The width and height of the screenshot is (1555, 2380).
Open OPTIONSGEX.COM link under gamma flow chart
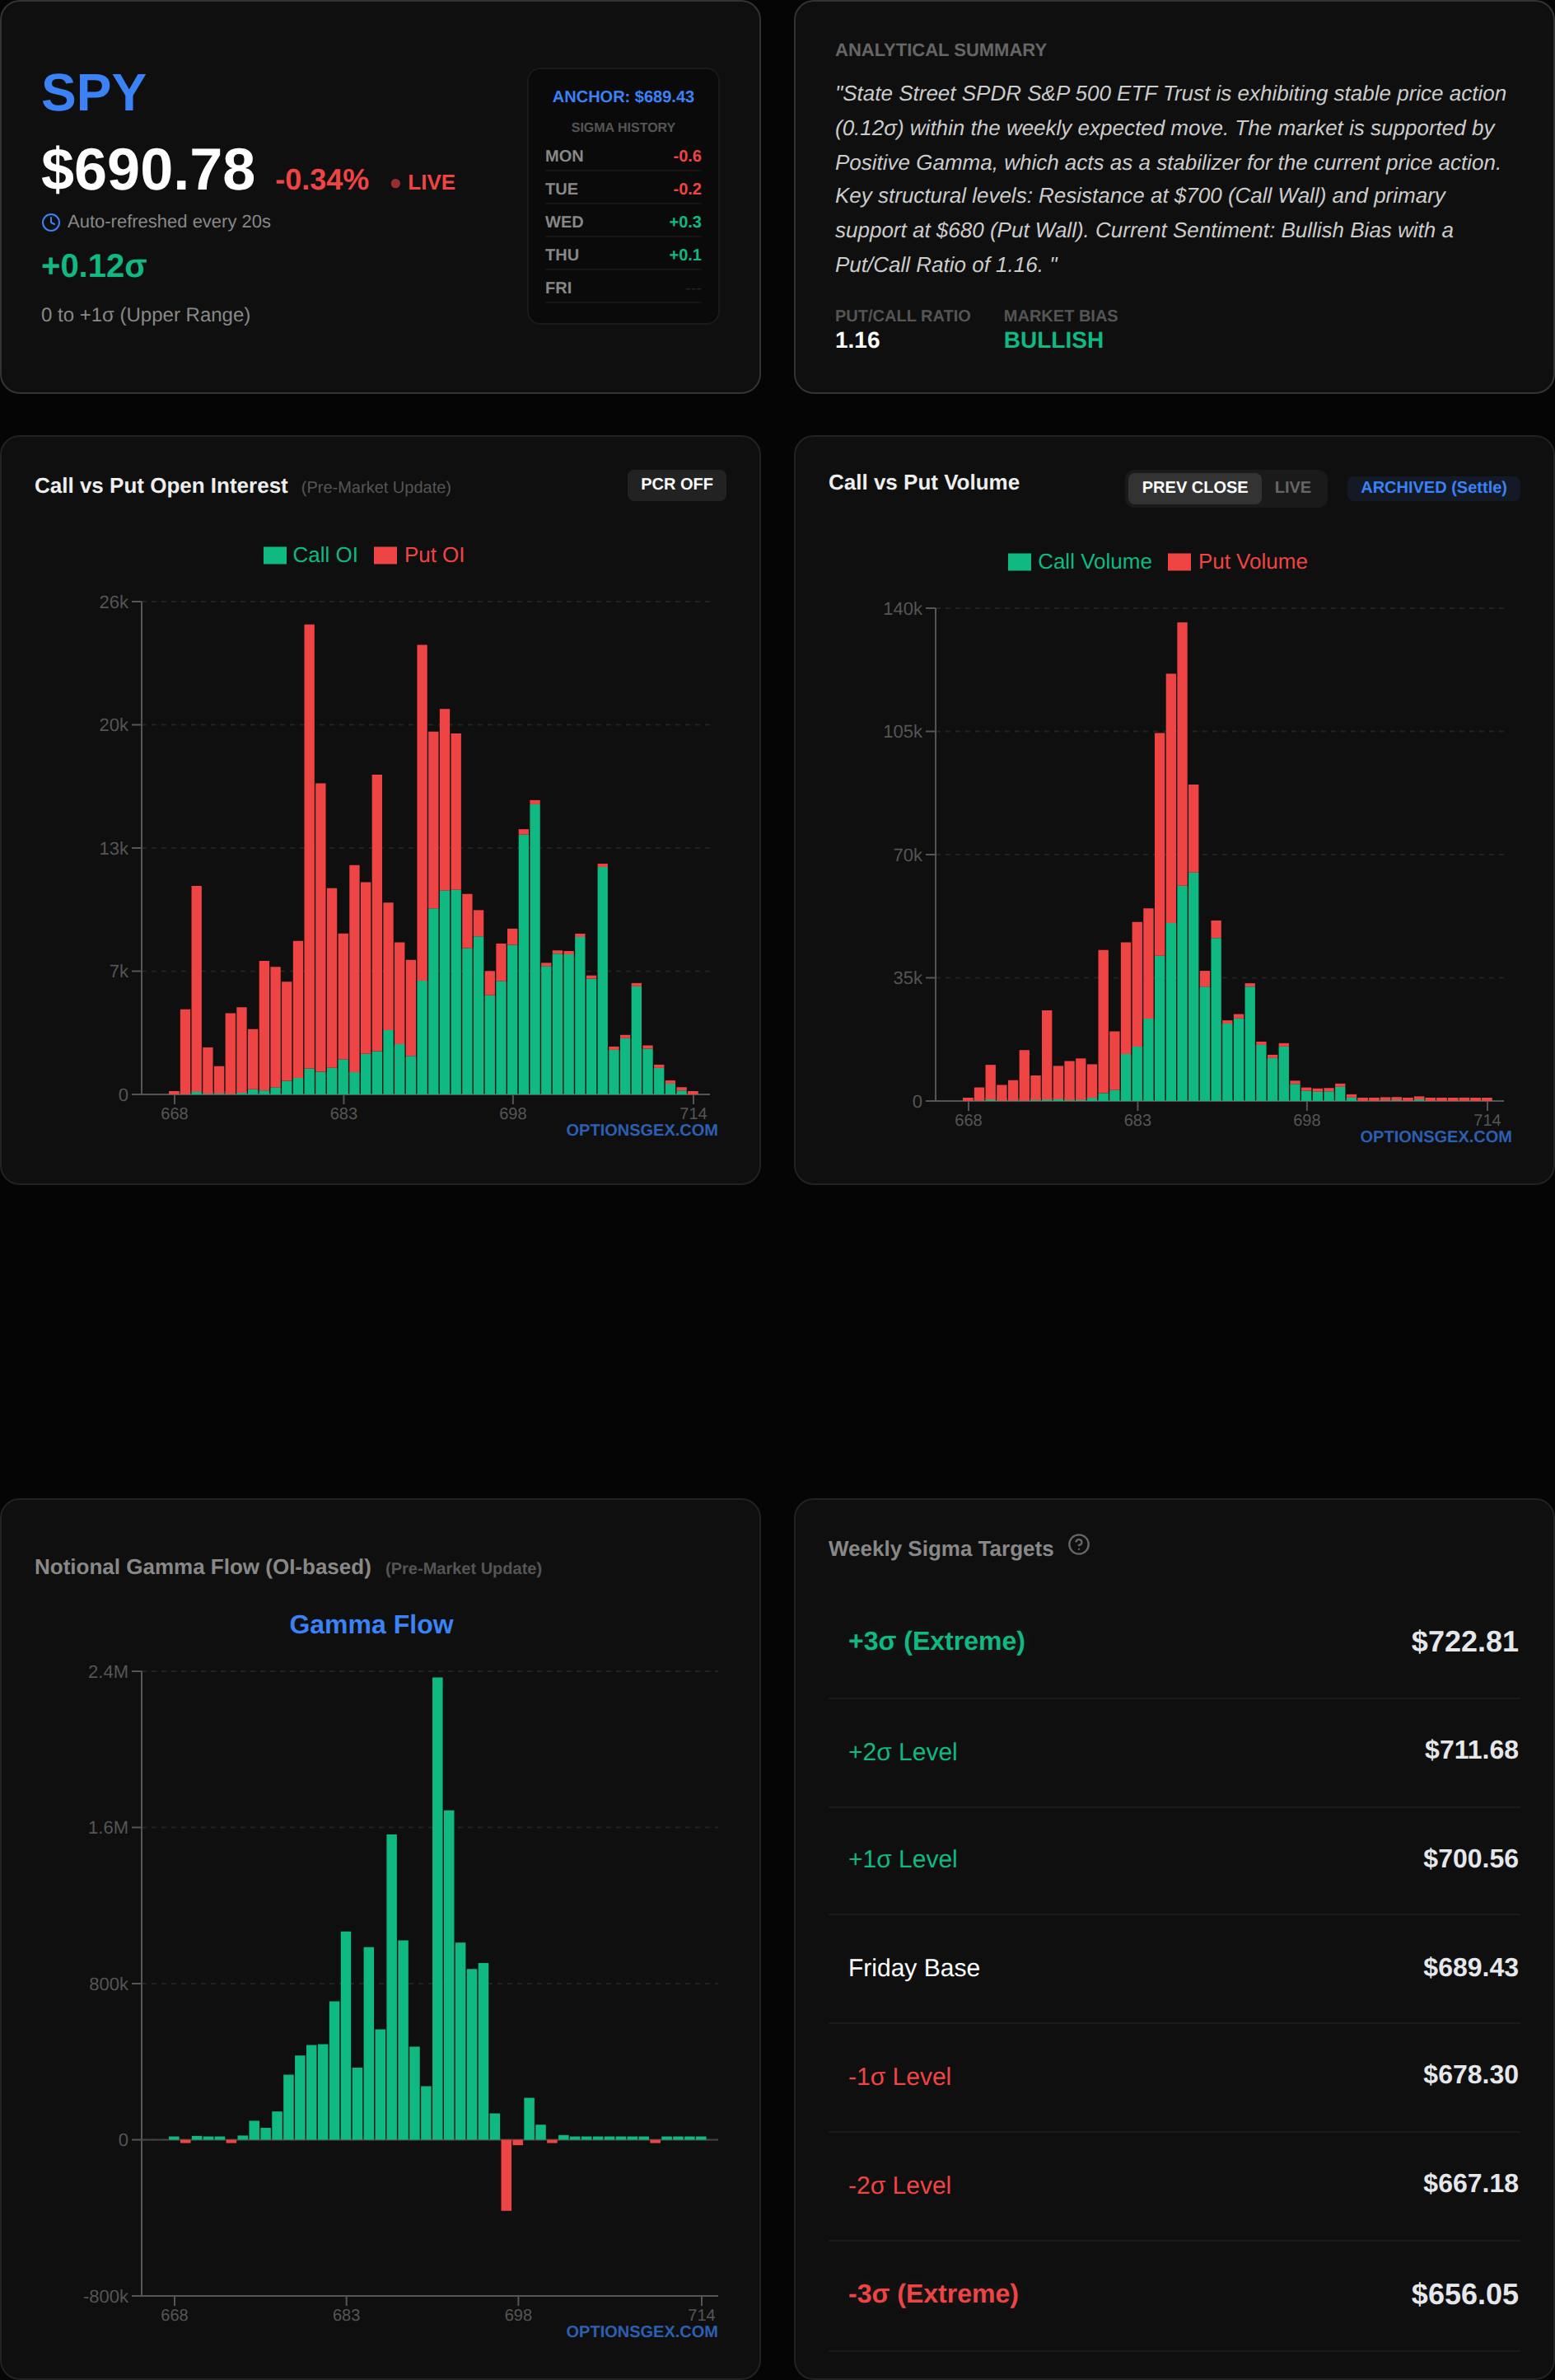click(642, 2331)
